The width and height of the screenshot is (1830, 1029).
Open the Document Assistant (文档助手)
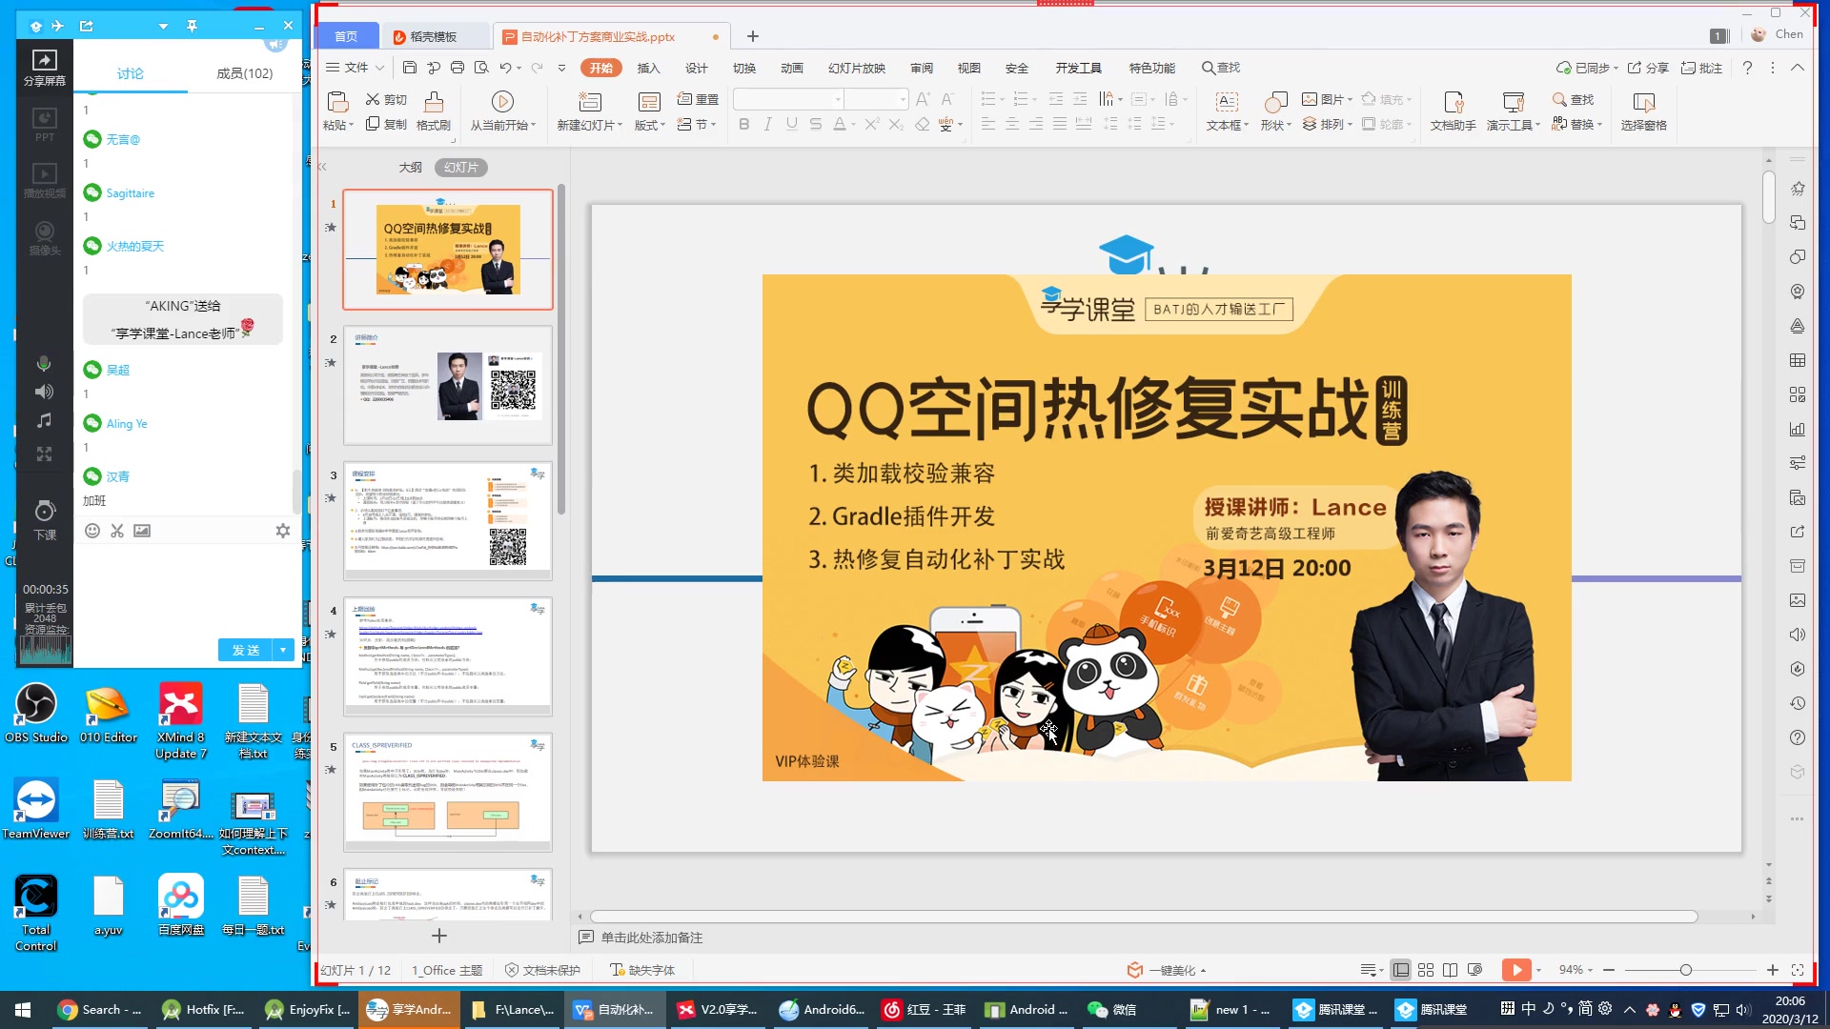(1453, 111)
